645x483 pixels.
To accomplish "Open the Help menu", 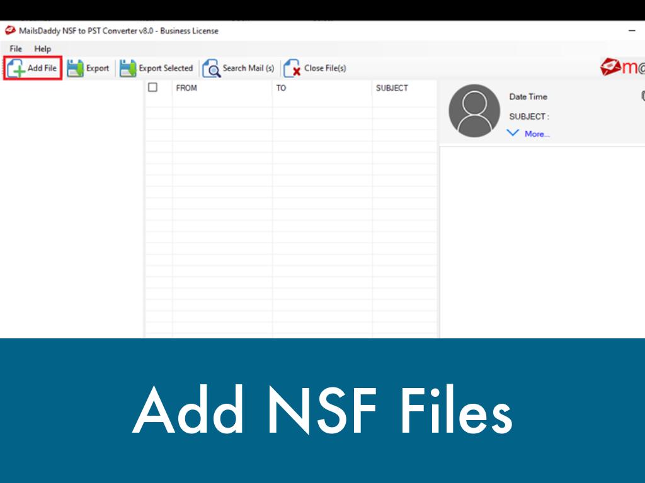I will pos(43,49).
